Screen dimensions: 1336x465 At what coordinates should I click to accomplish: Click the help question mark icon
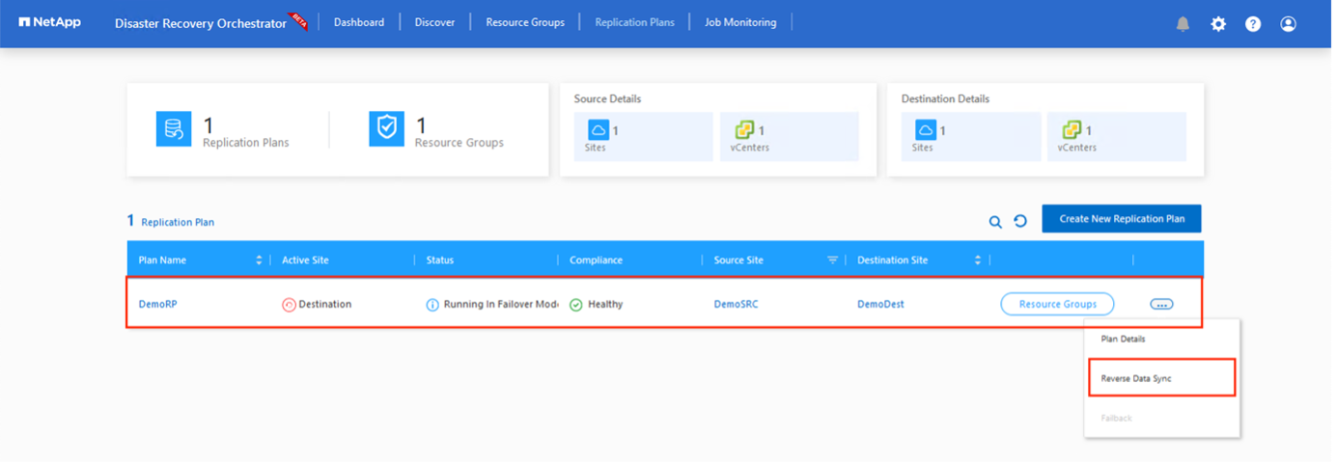1253,24
